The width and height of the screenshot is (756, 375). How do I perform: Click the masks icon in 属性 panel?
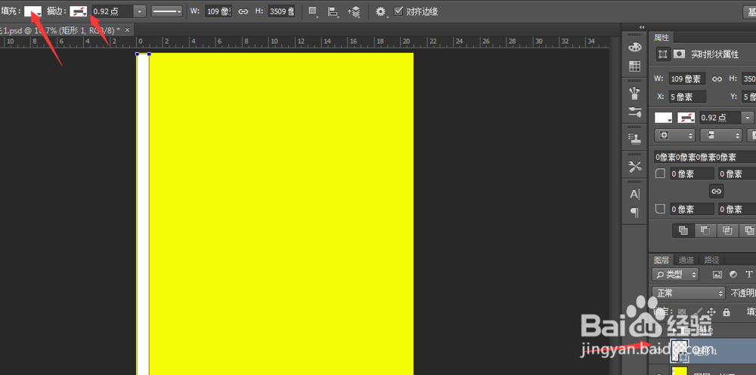pos(680,54)
